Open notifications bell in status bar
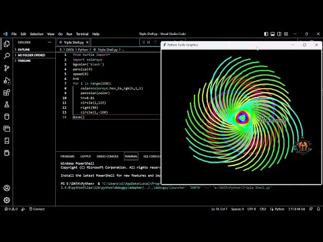Image resolution: width=323 pixels, height=242 pixels. pos(318,209)
